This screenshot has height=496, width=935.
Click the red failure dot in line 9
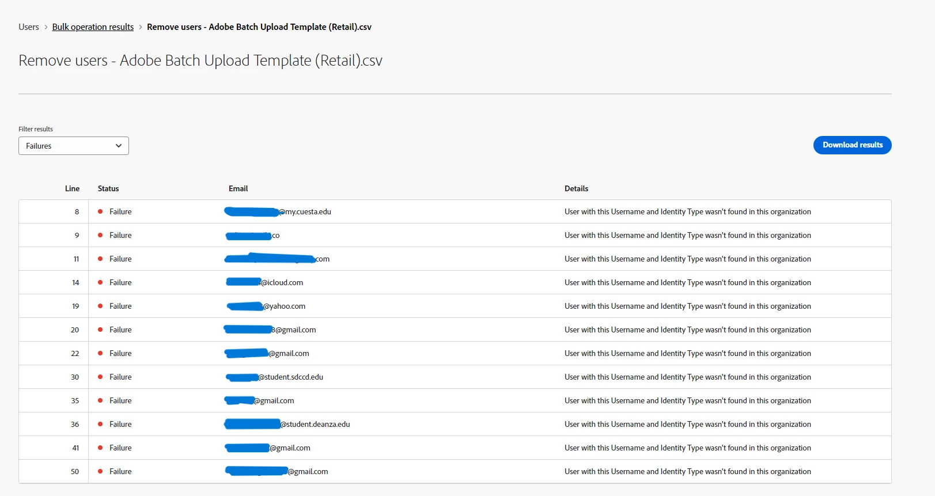[100, 235]
